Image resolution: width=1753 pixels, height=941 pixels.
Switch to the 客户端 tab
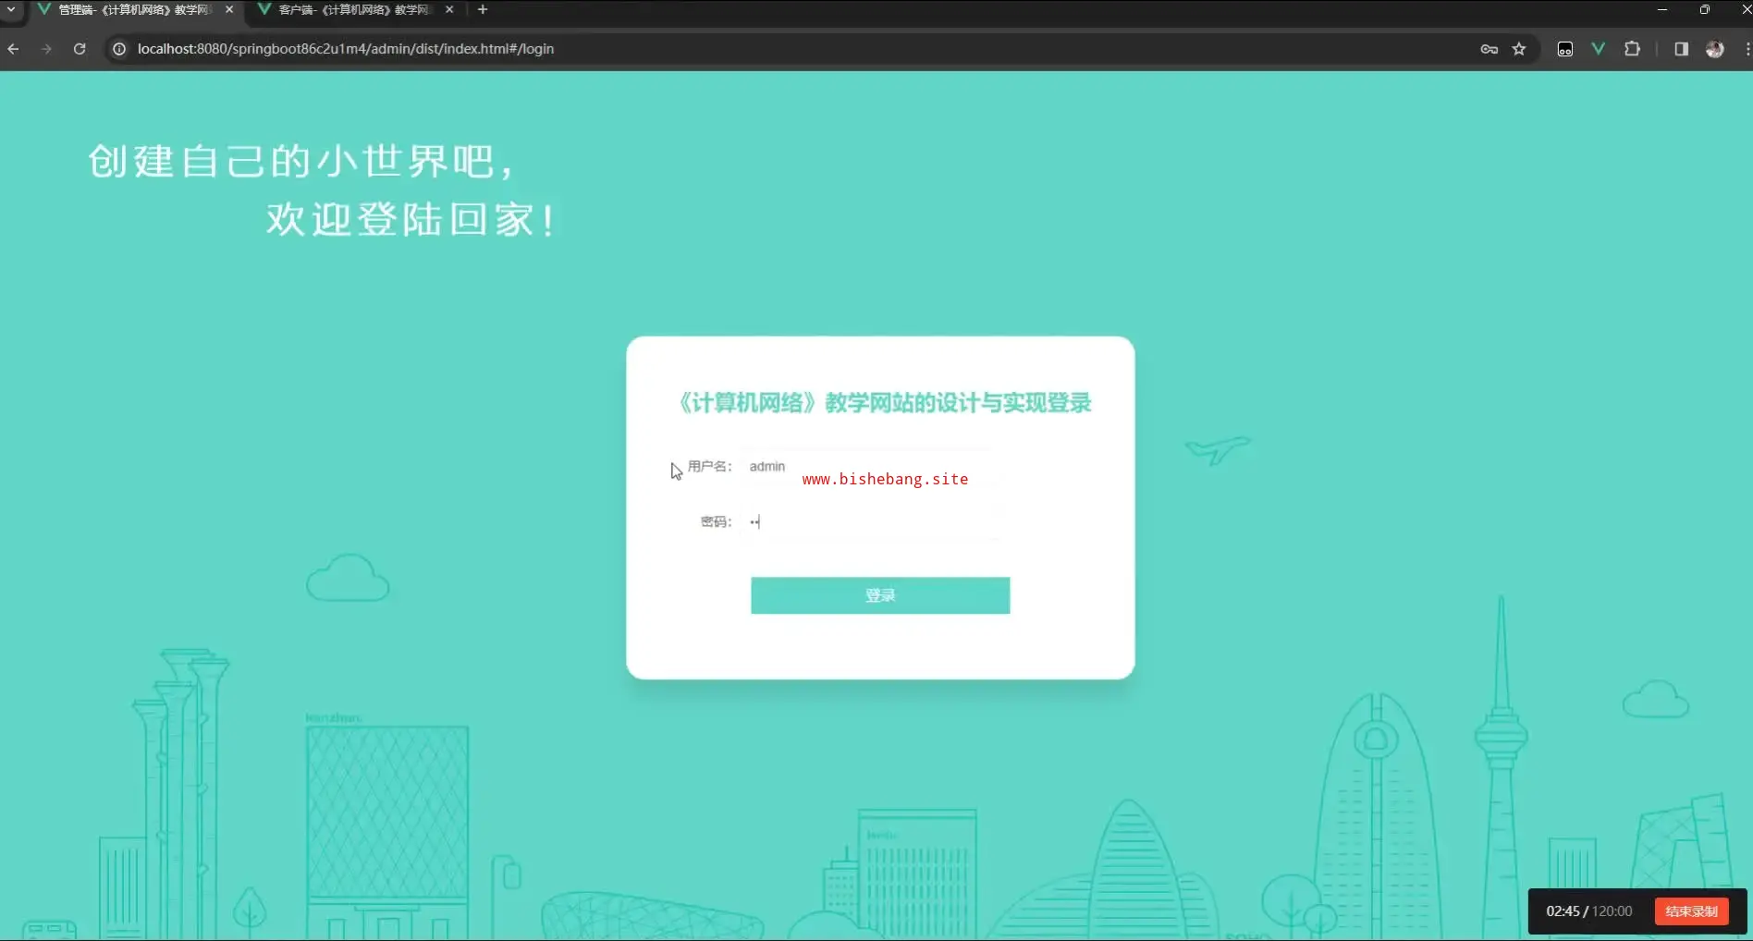pyautogui.click(x=353, y=9)
